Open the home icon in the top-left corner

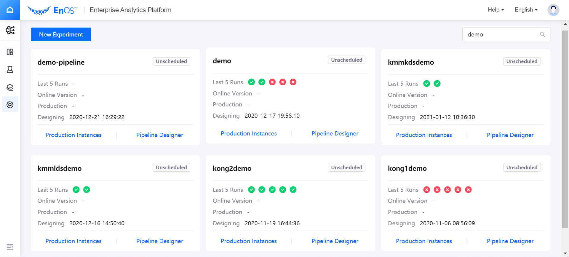tap(10, 10)
